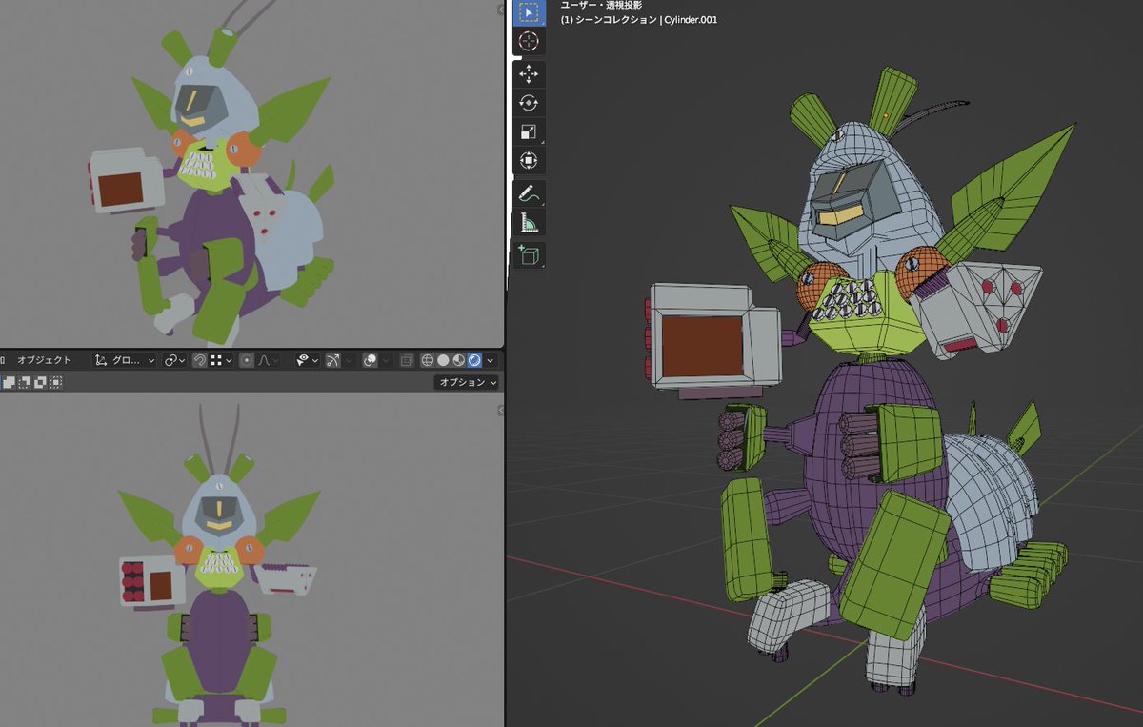The height and width of the screenshot is (727, 1143).
Task: Click the Add Cube tool
Action: point(529,254)
